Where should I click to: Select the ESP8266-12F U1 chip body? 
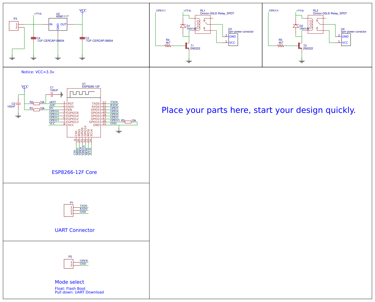pyautogui.click(x=84, y=113)
